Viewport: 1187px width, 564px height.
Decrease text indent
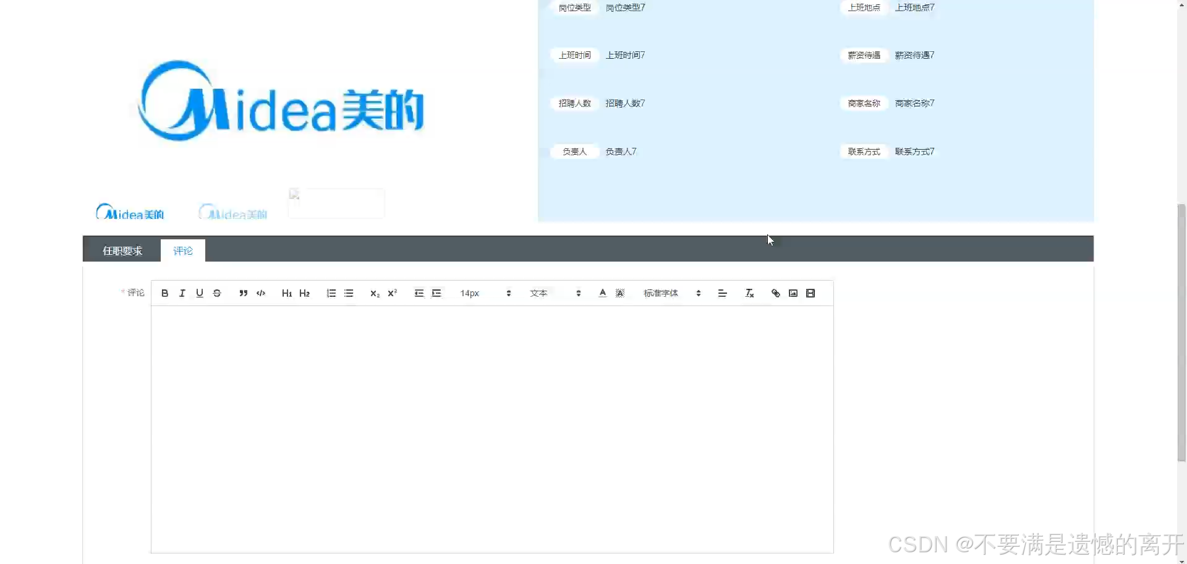click(419, 293)
